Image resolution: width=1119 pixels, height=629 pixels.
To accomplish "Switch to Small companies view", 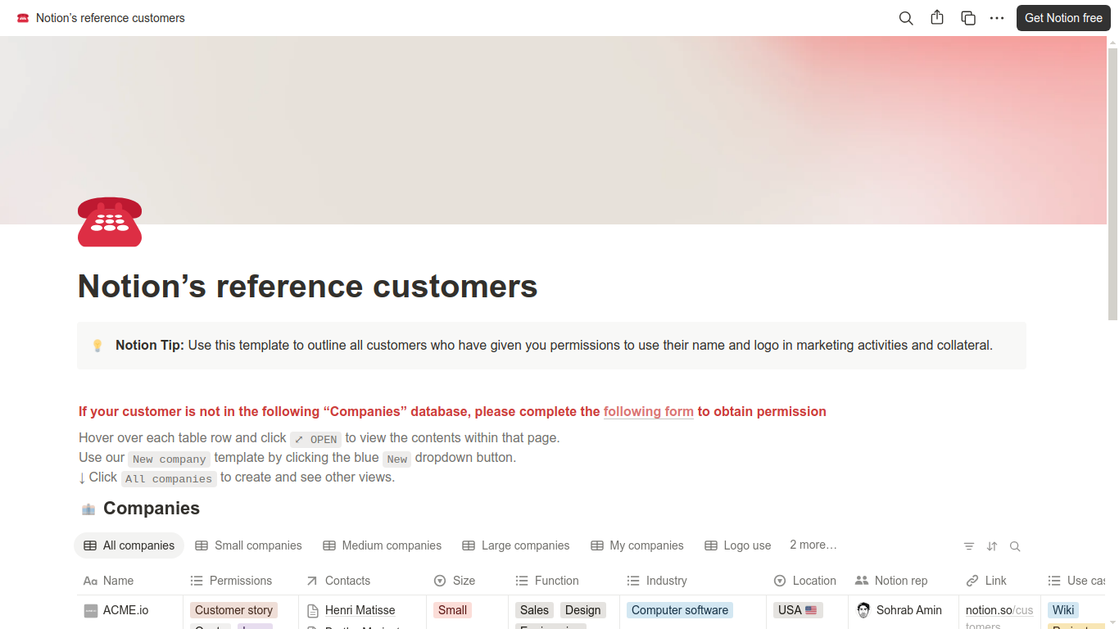I will [x=248, y=545].
